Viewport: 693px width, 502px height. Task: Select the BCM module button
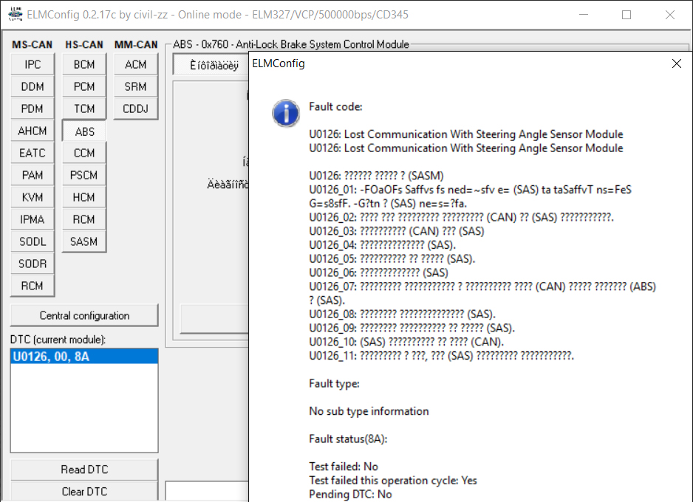(x=84, y=65)
